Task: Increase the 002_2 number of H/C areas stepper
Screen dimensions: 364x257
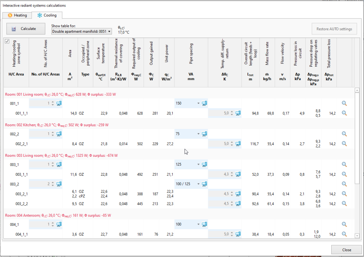Action: click(53, 133)
